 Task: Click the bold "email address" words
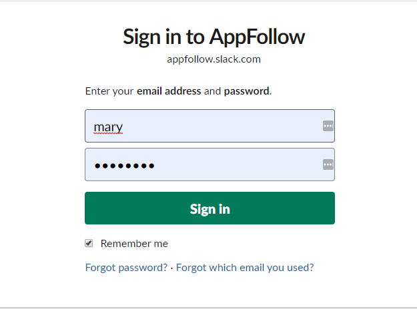click(x=169, y=91)
